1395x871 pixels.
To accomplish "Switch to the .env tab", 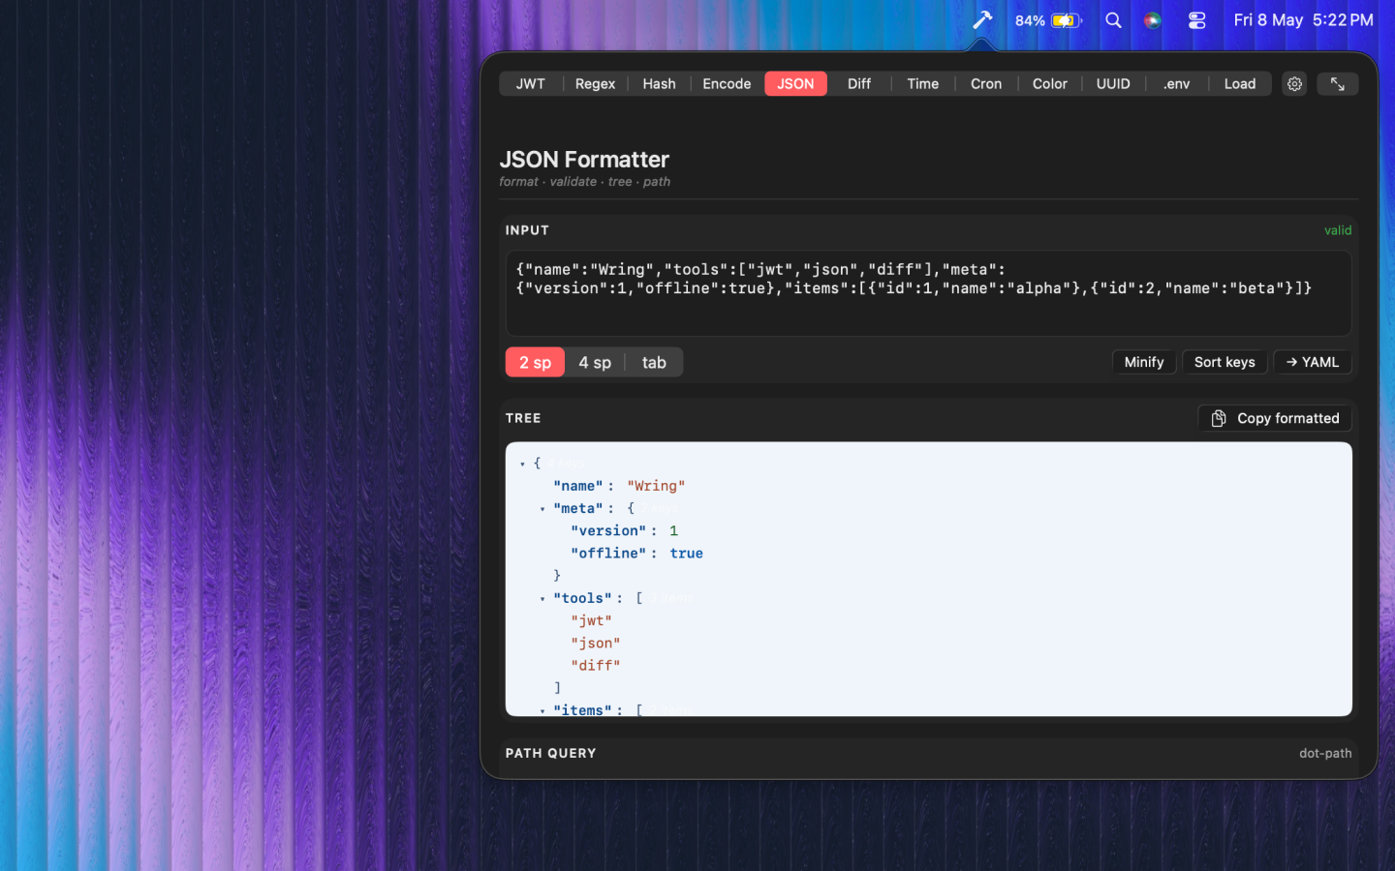I will [1177, 84].
